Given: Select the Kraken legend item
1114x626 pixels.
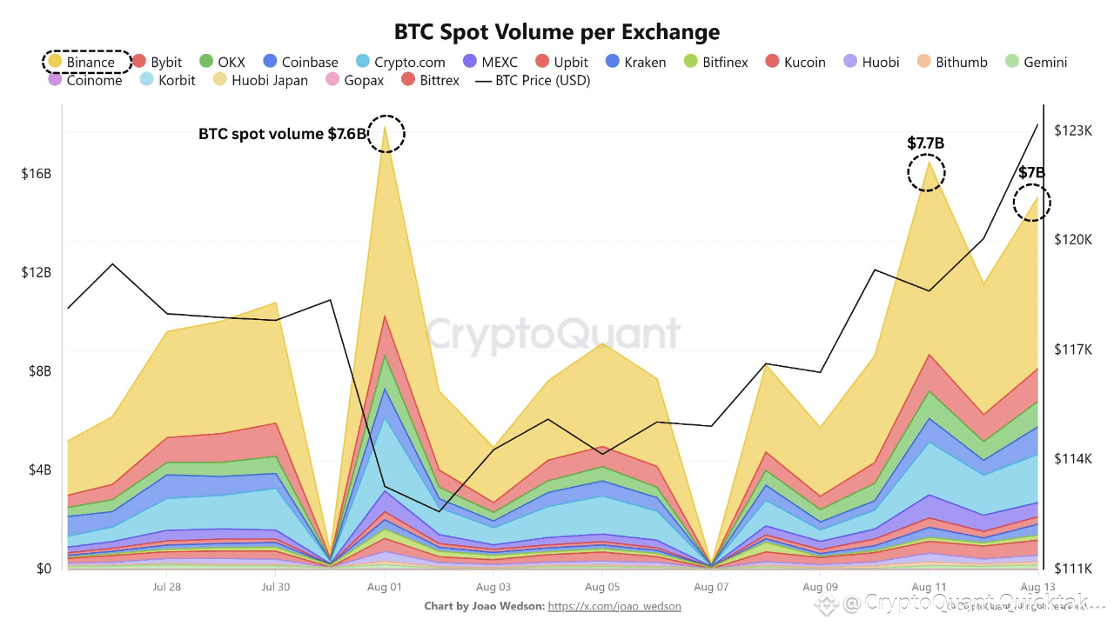Looking at the screenshot, I should click(x=635, y=62).
